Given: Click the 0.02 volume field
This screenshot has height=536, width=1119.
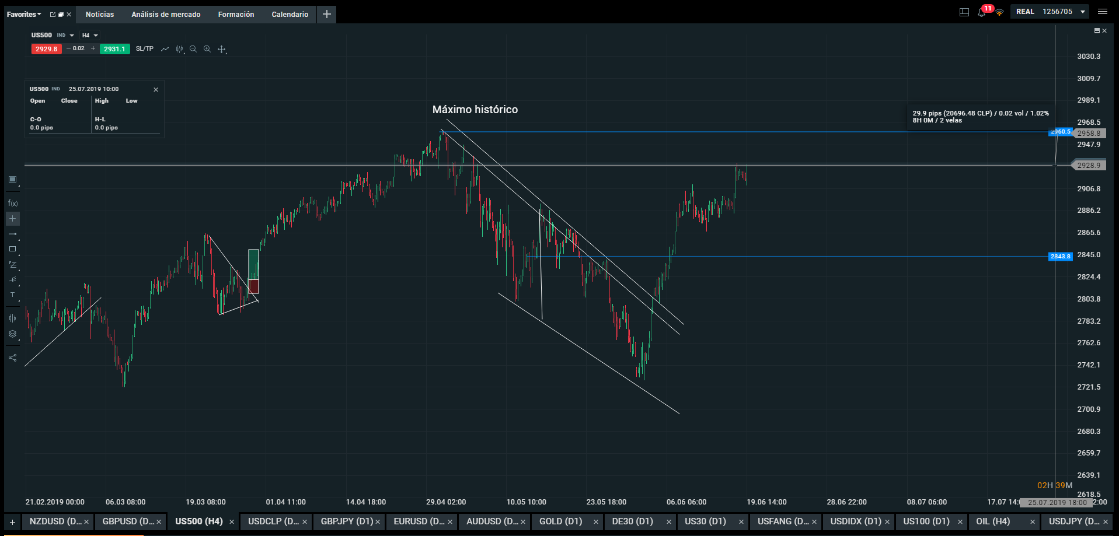Looking at the screenshot, I should coord(79,48).
